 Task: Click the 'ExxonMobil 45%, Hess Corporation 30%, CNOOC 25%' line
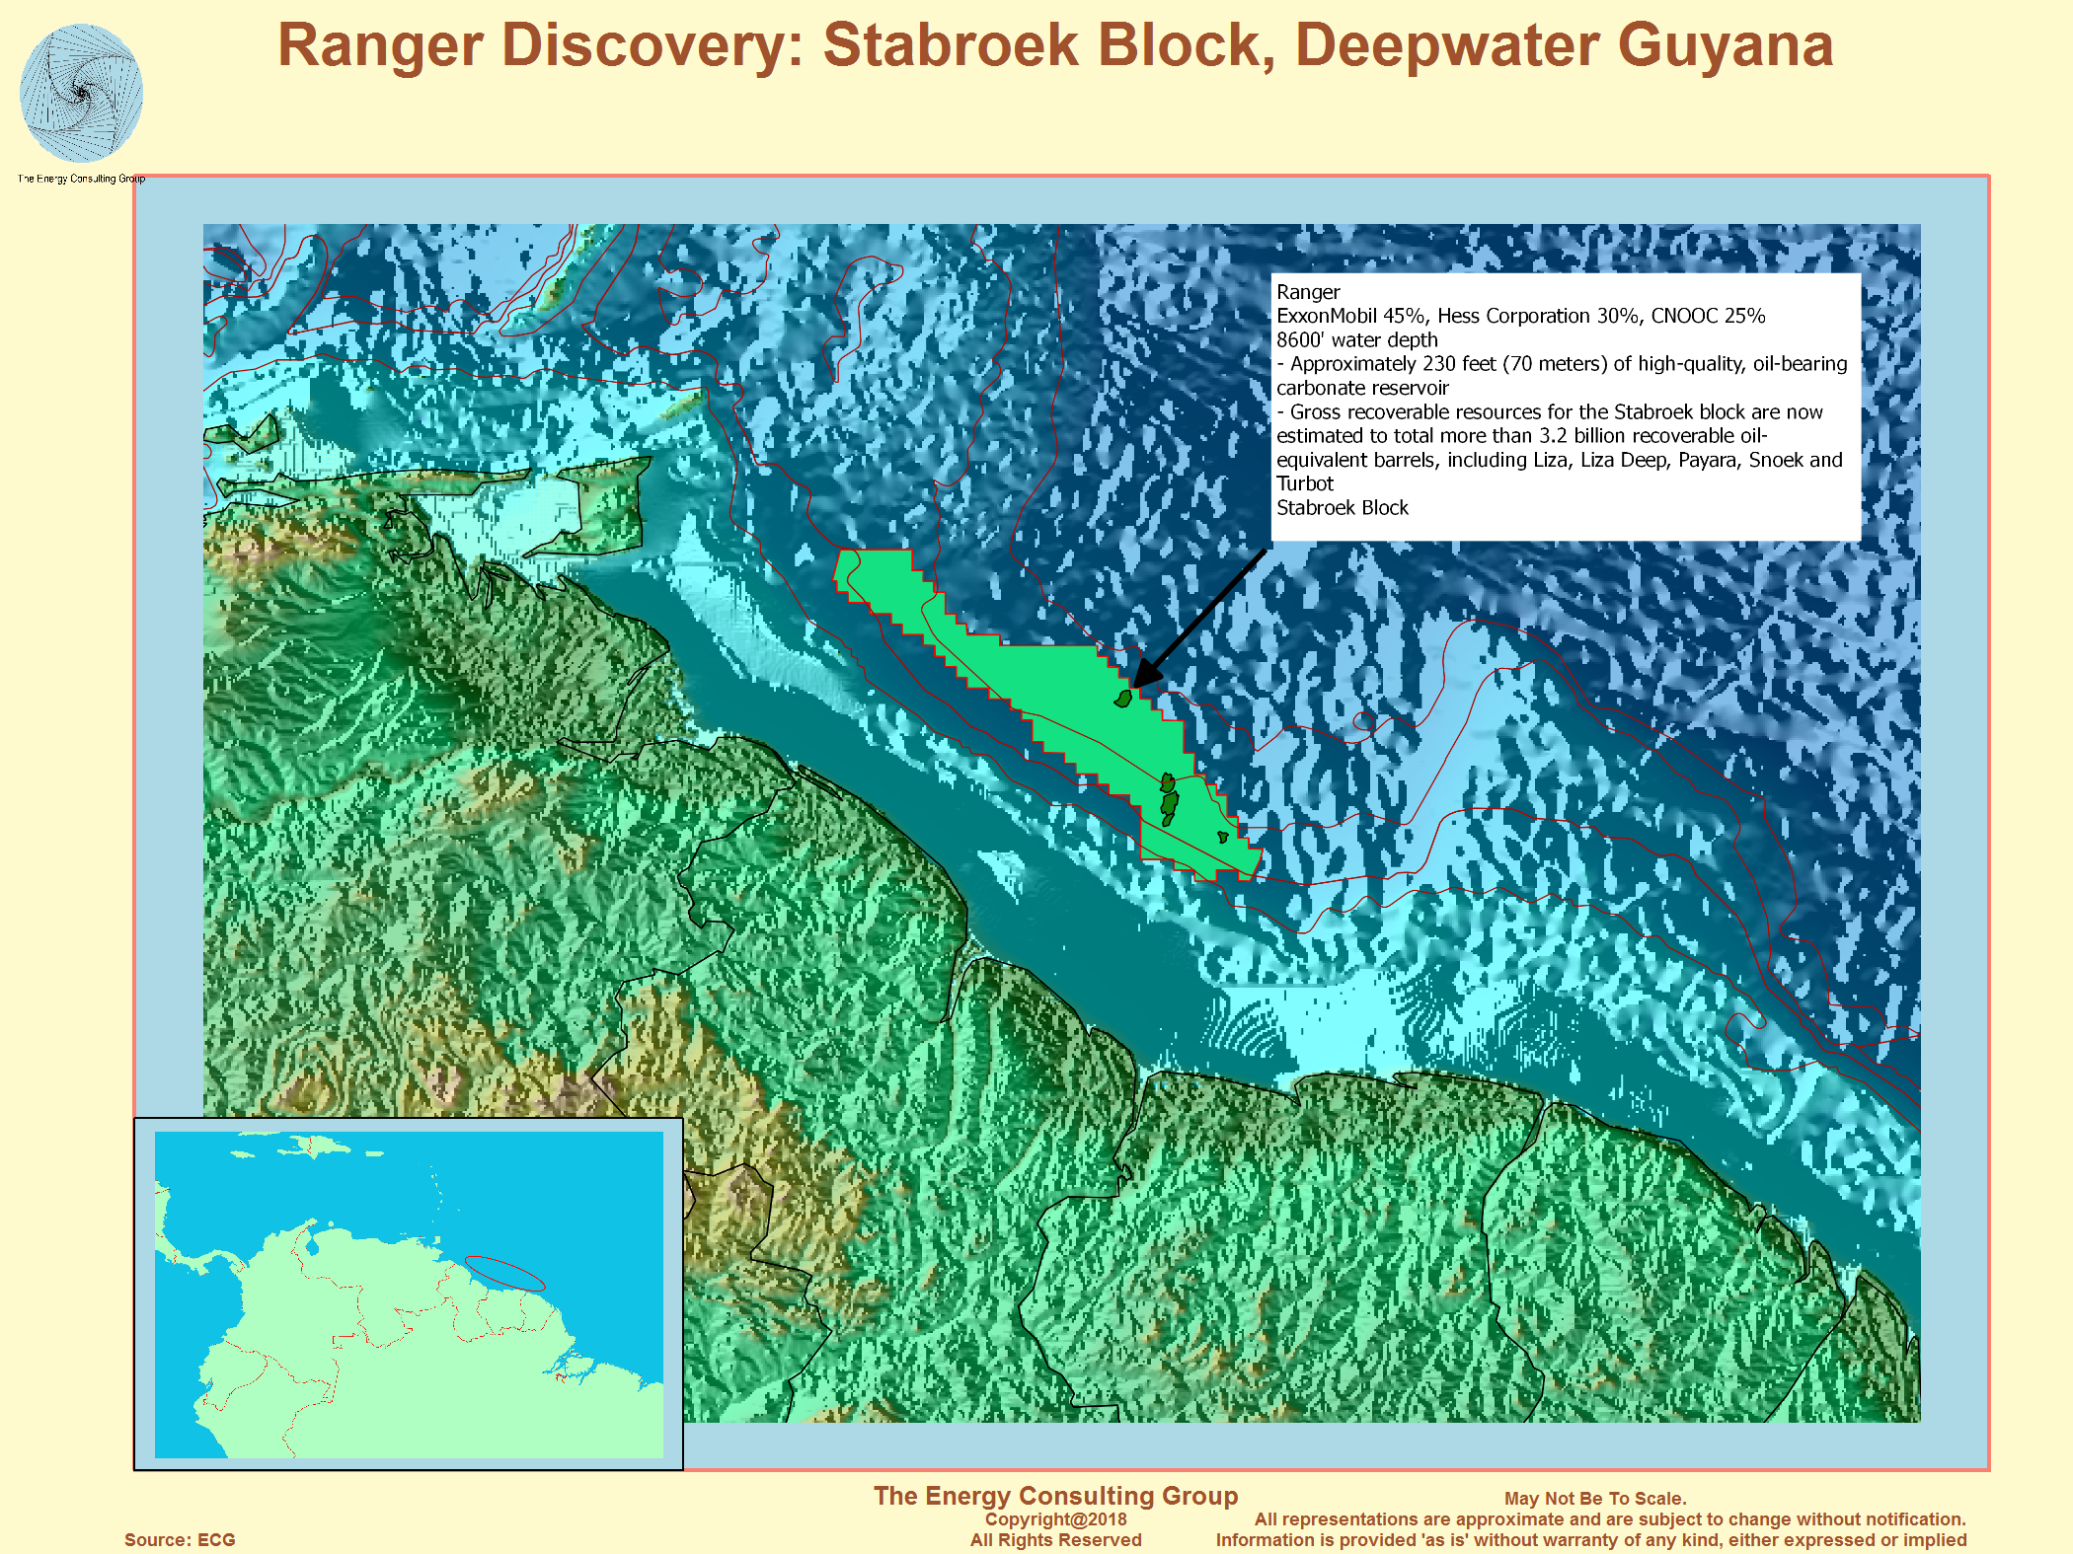(1520, 316)
